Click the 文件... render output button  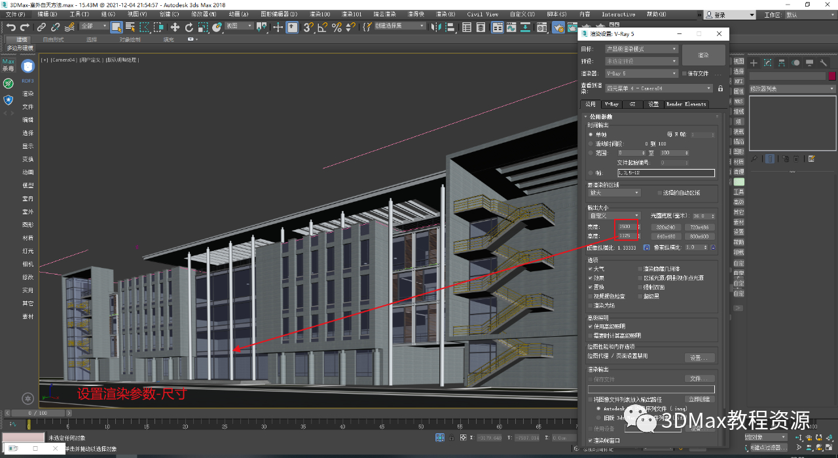click(x=699, y=379)
